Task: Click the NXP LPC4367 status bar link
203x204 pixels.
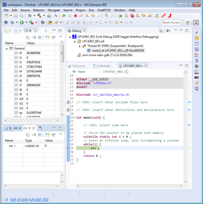Action: tap(19, 199)
